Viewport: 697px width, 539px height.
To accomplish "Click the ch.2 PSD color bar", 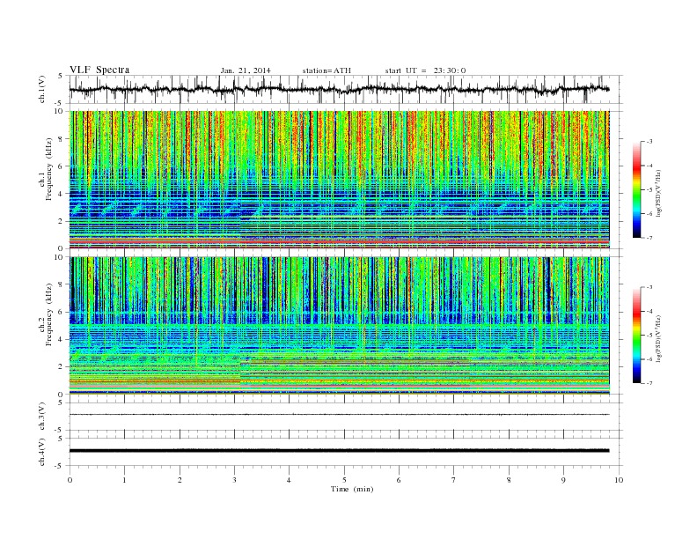I will pyautogui.click(x=636, y=336).
